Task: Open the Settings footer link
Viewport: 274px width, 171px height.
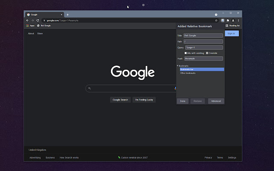Action: pos(232,158)
